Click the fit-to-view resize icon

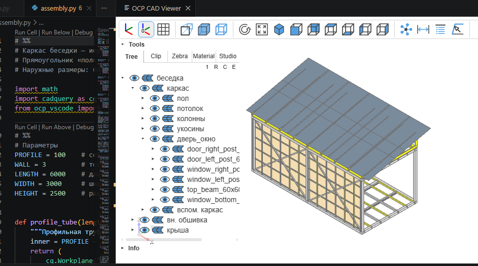[262, 29]
